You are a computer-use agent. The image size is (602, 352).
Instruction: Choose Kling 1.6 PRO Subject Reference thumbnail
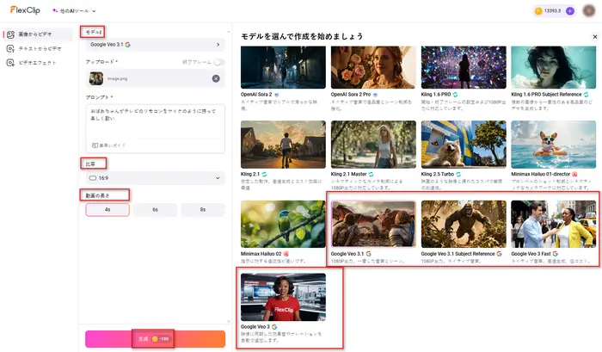click(553, 67)
